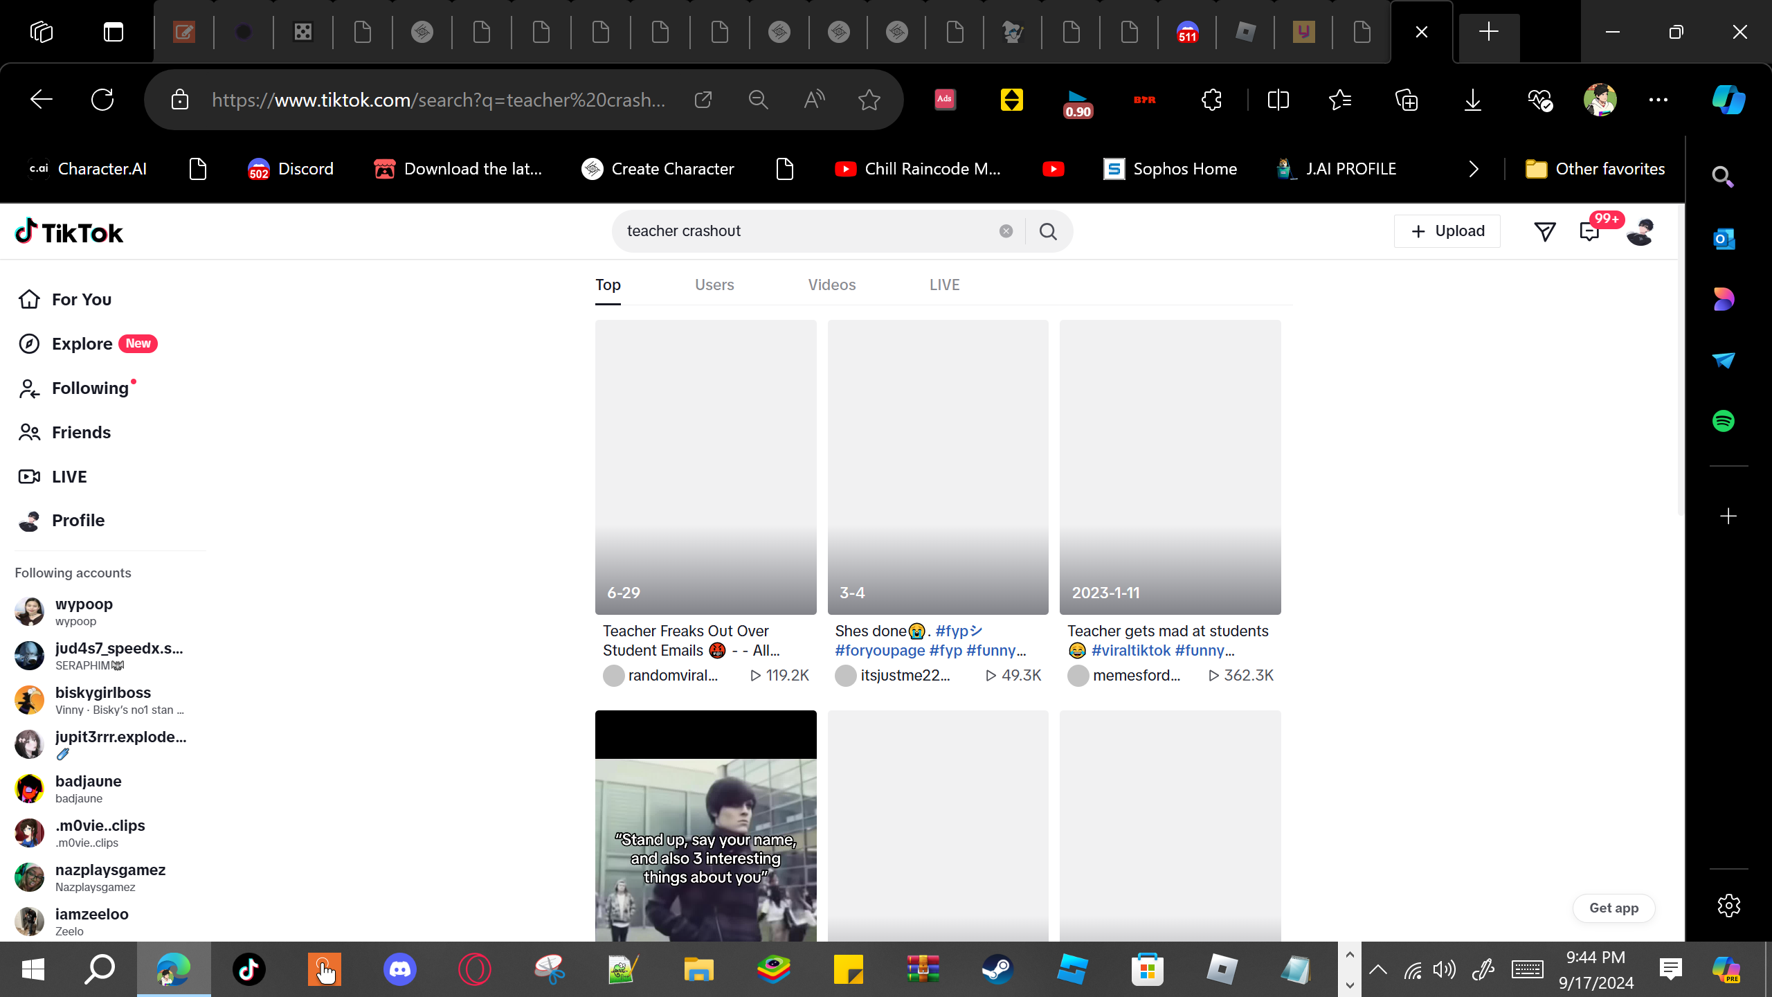The image size is (1772, 997).
Task: Expand the favorites bar overflow chevron
Action: click(x=1474, y=169)
